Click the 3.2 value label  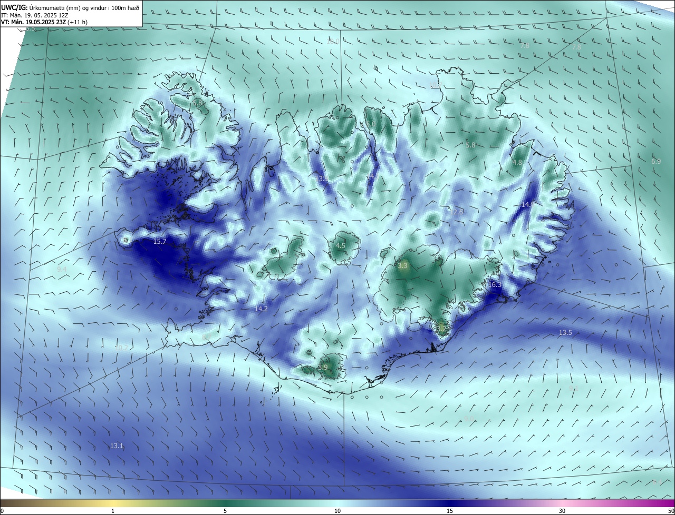coord(441,329)
